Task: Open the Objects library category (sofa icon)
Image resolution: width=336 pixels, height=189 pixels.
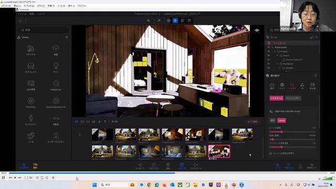Action: pyautogui.click(x=31, y=68)
